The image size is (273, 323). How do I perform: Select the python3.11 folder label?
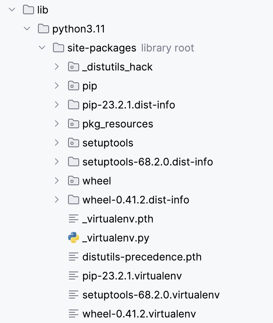[78, 29]
